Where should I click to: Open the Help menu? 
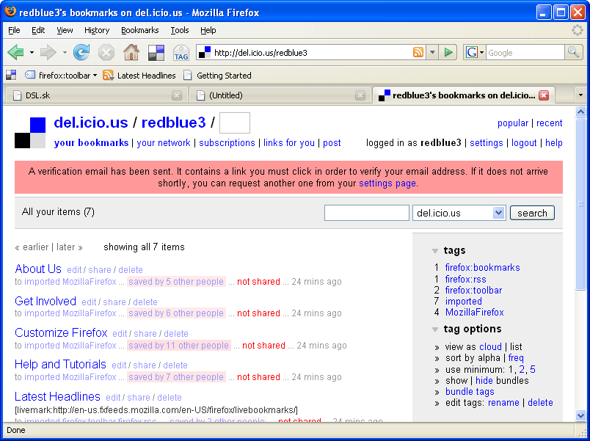click(208, 30)
